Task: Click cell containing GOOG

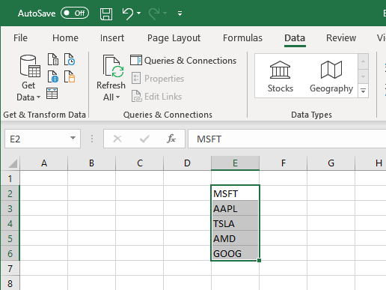Action: tap(235, 253)
